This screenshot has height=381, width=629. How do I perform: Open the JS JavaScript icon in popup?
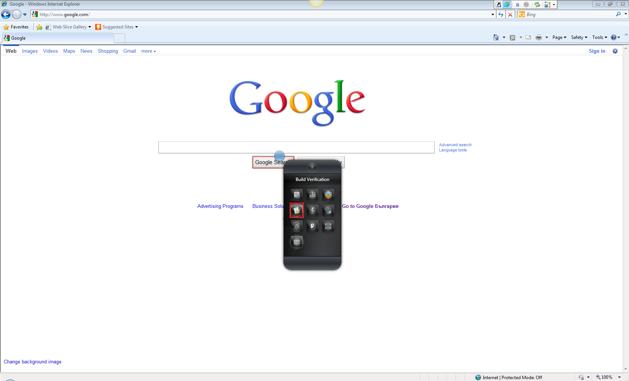tap(297, 226)
